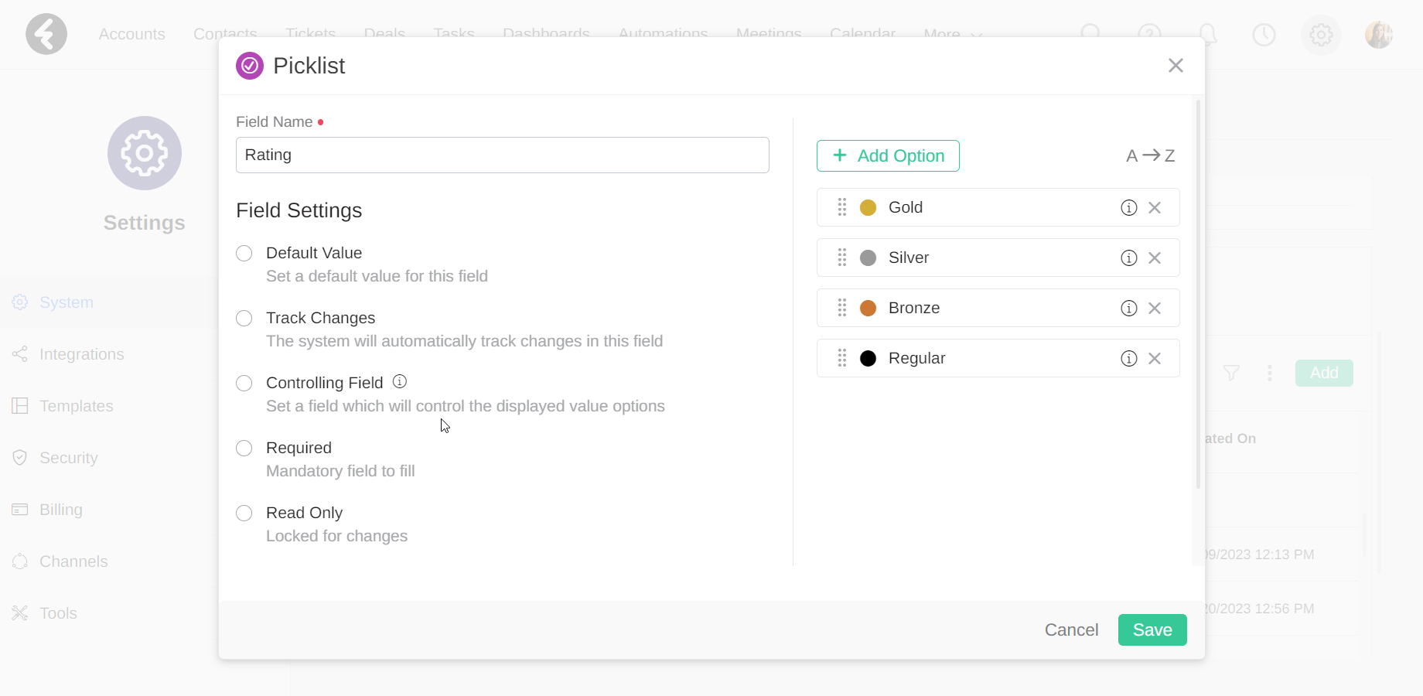Enable the Controlling Field radio option
The height and width of the screenshot is (696, 1423).
[244, 384]
